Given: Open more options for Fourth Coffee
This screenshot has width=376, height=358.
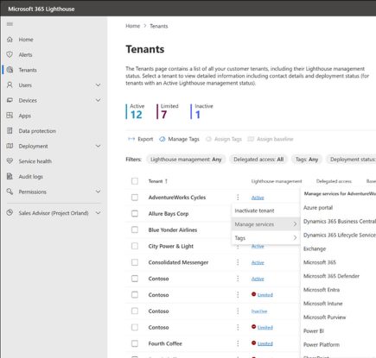Looking at the screenshot, I should (x=238, y=343).
